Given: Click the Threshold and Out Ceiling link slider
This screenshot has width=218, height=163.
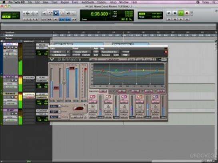Looking at the screenshot, I should (x=64, y=83).
